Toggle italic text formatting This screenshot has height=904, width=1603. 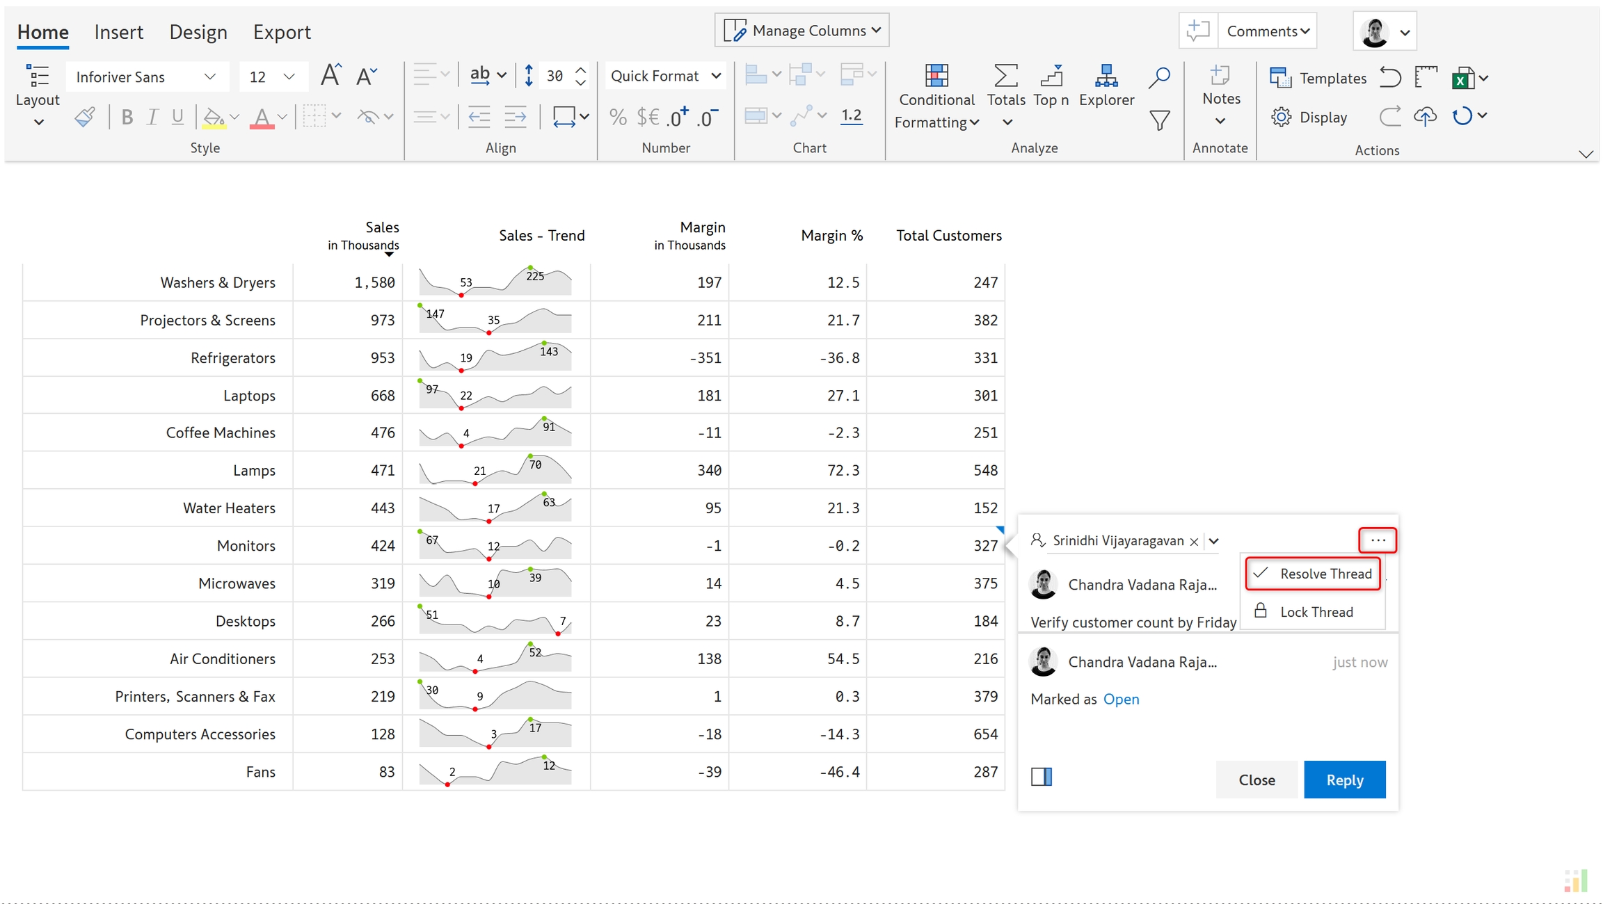pos(152,117)
